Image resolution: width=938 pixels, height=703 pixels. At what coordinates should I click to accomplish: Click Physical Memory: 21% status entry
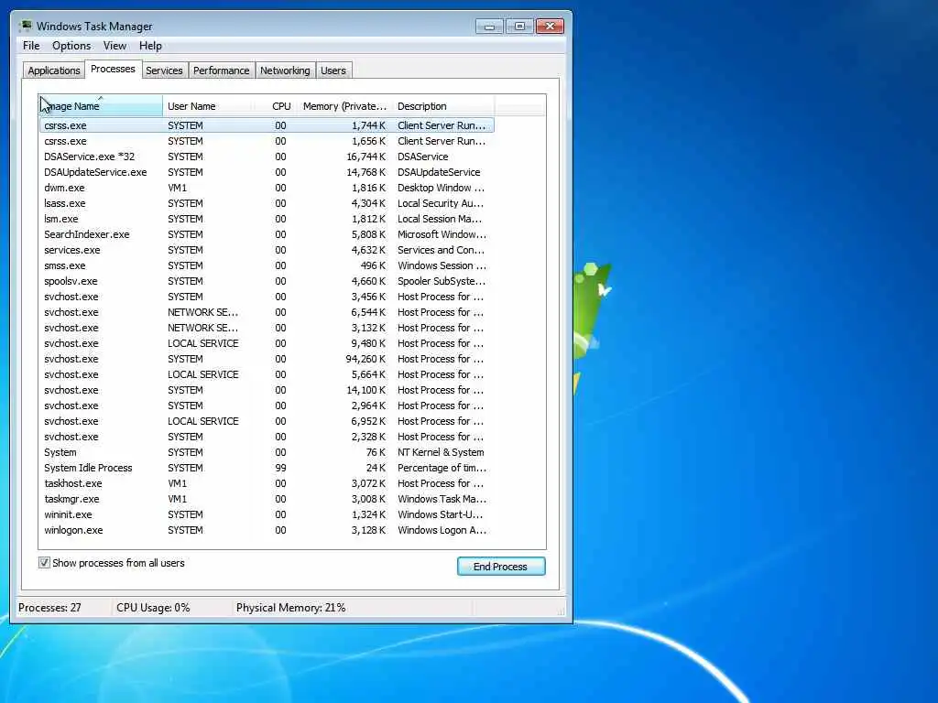point(290,608)
